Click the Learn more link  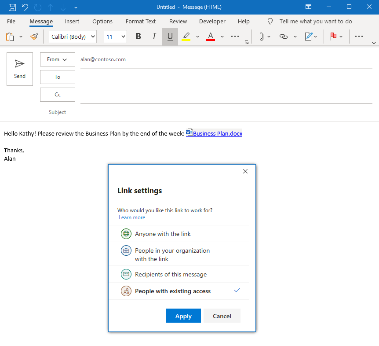point(132,217)
